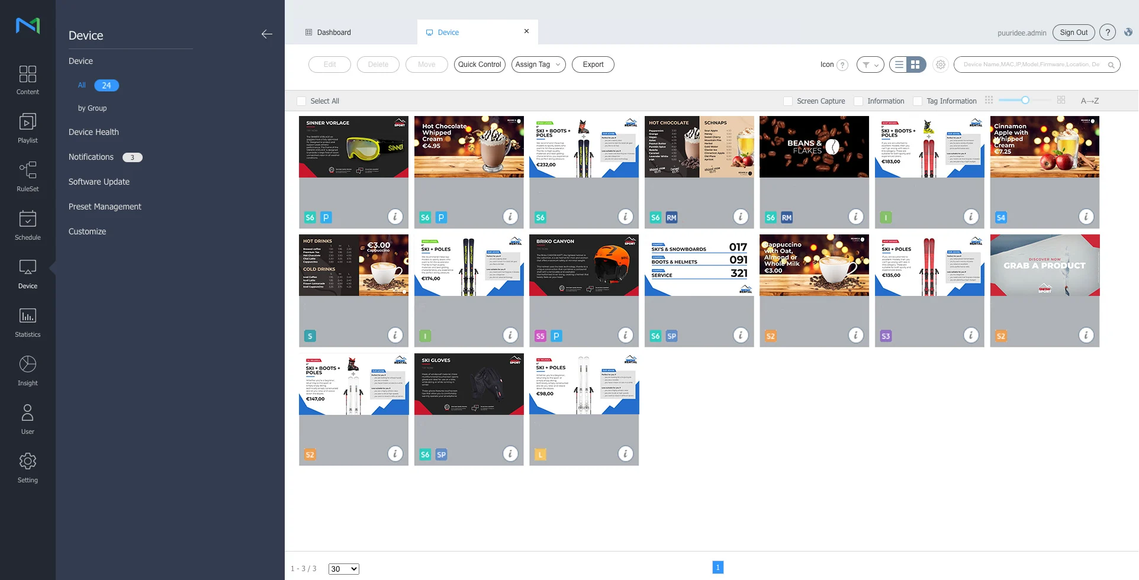The width and height of the screenshot is (1139, 580).
Task: Adjust the thumbnail size slider
Action: [x=1025, y=100]
